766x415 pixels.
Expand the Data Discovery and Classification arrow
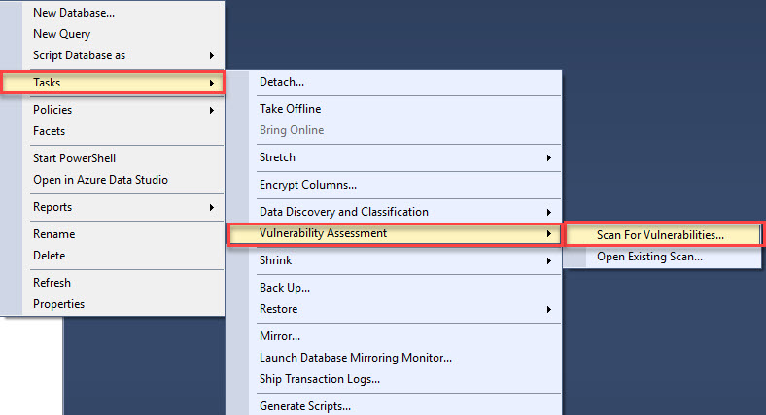pyautogui.click(x=548, y=212)
